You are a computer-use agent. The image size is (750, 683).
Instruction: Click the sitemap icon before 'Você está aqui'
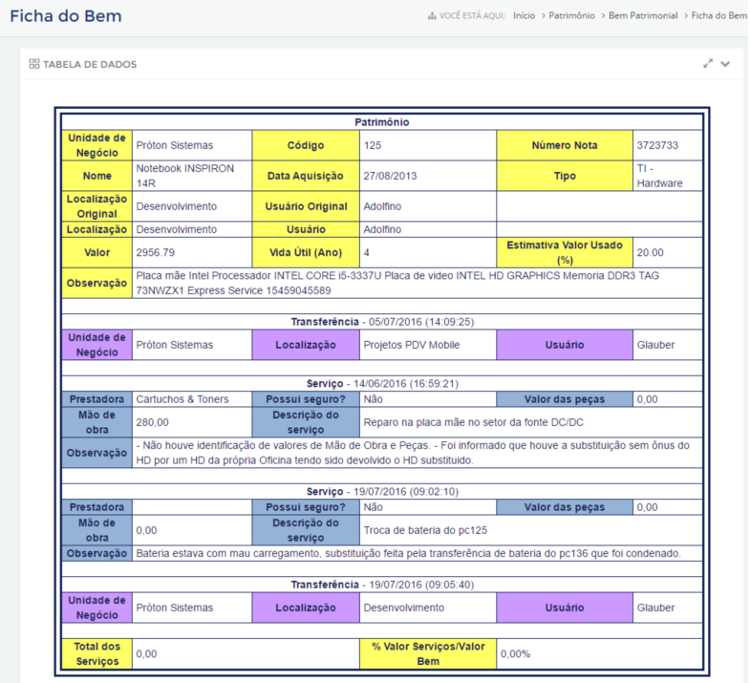click(x=432, y=16)
